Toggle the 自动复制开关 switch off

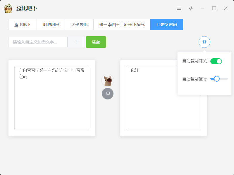click(216, 61)
